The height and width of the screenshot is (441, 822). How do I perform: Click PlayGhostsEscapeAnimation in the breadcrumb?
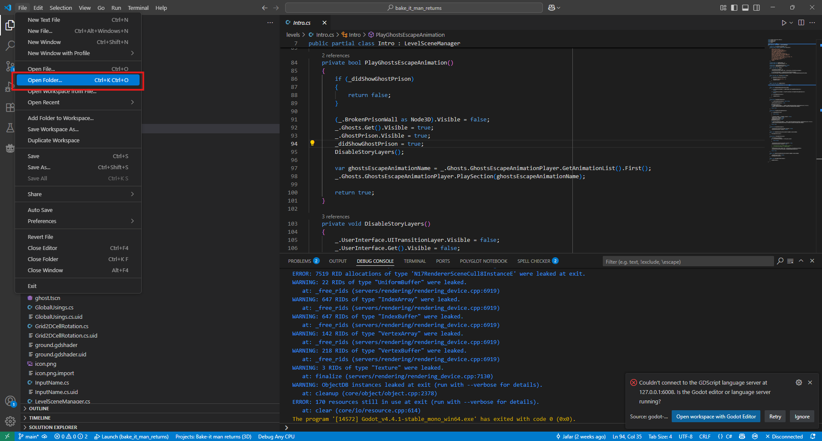(406, 35)
